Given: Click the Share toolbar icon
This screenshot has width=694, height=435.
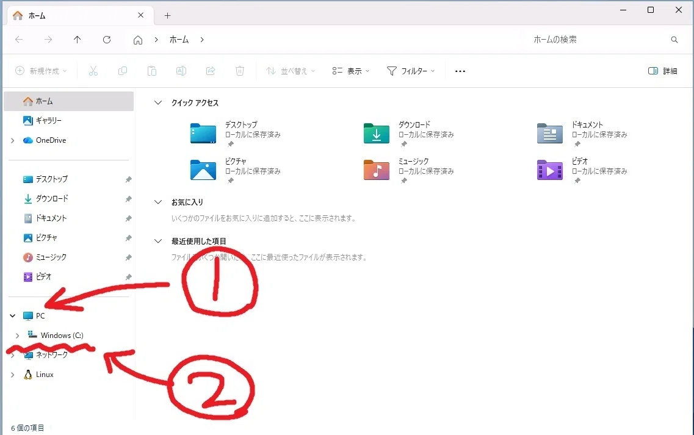Looking at the screenshot, I should [211, 71].
